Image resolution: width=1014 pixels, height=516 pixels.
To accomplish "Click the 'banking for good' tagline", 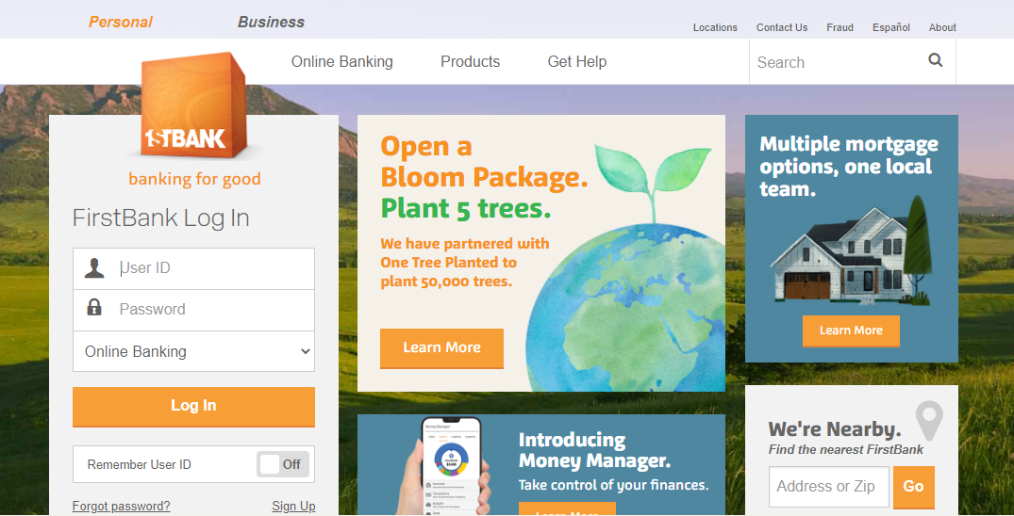I will coord(194,179).
